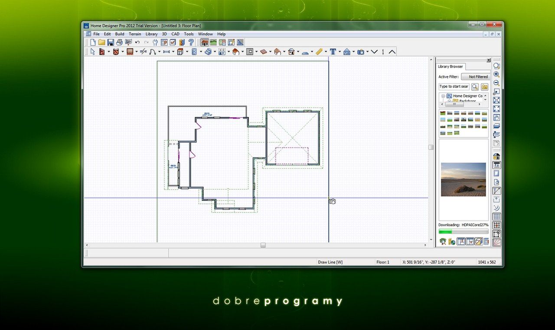Open the book reference icon in toolbar
The height and width of the screenshot is (330, 555).
coord(182,42)
